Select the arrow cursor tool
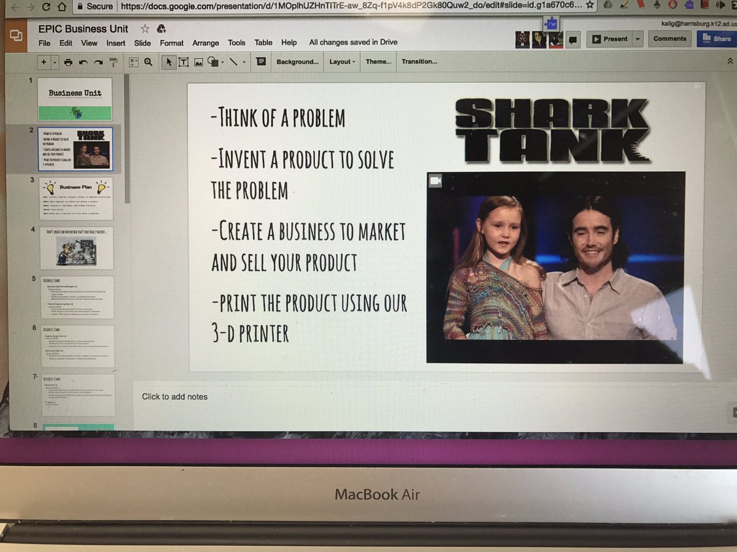The height and width of the screenshot is (552, 737). tap(169, 62)
